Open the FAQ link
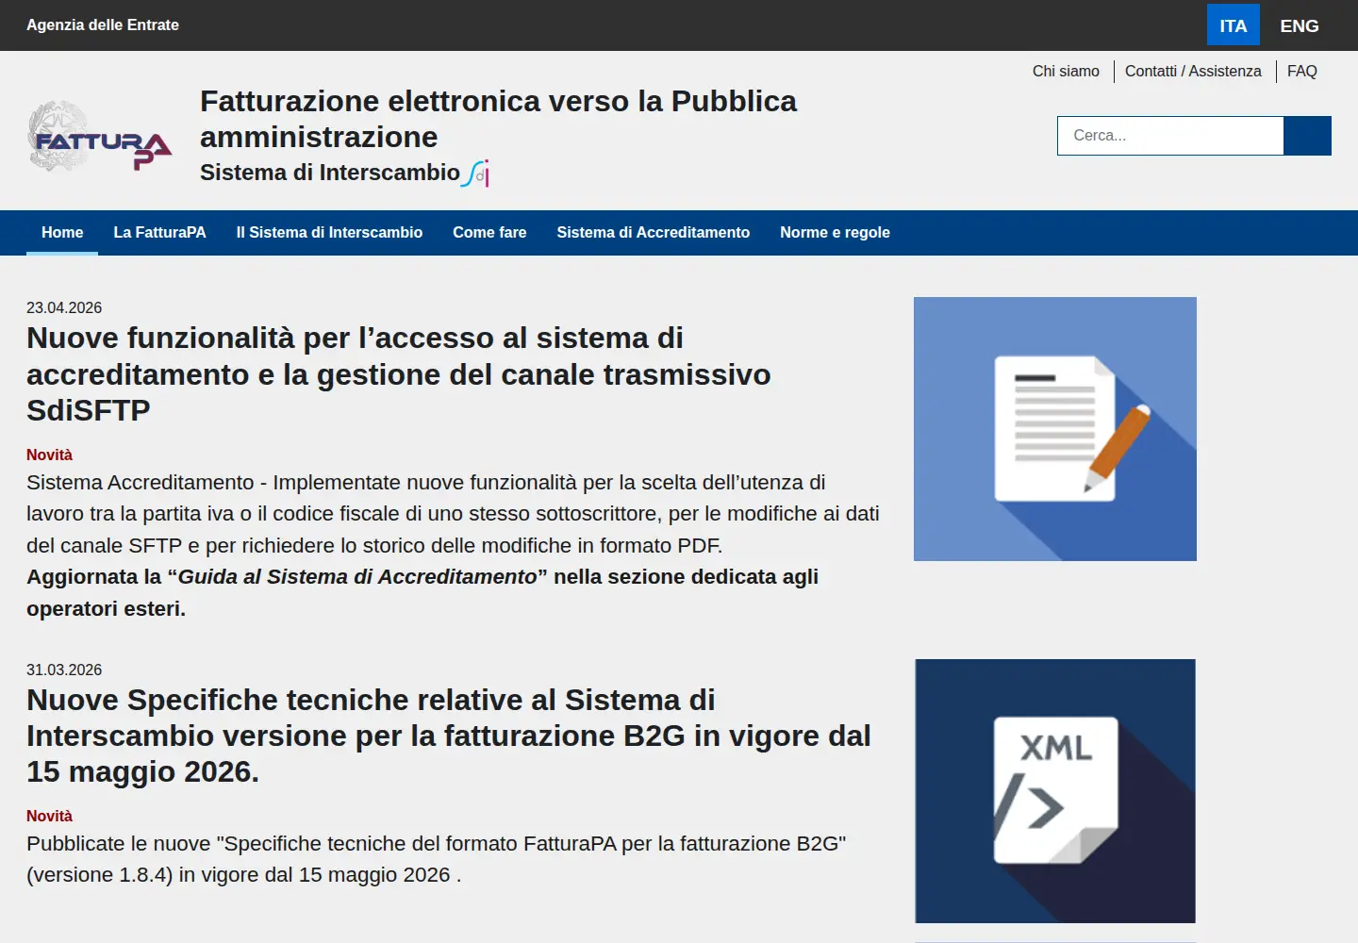The width and height of the screenshot is (1358, 943). pyautogui.click(x=1302, y=72)
